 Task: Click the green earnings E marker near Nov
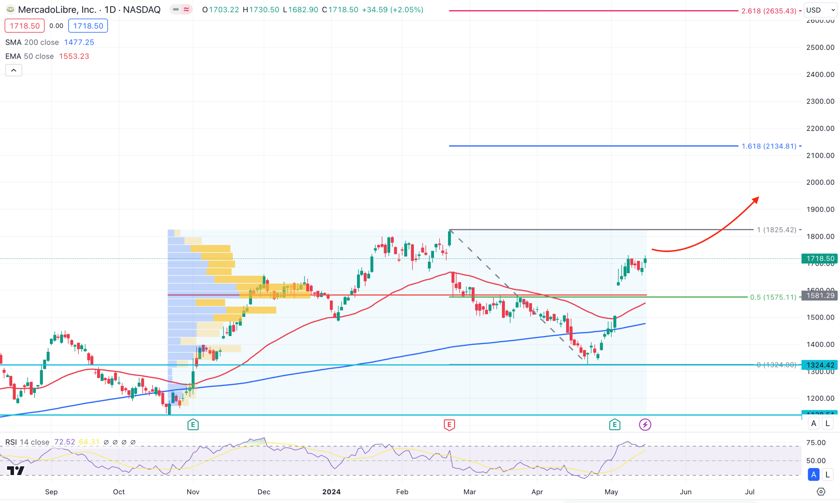pyautogui.click(x=193, y=424)
